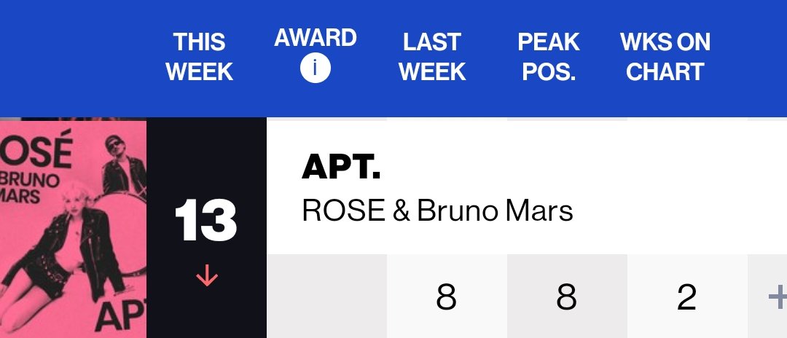The width and height of the screenshot is (787, 338).
Task: Open the Award info icon
Action: [x=316, y=68]
